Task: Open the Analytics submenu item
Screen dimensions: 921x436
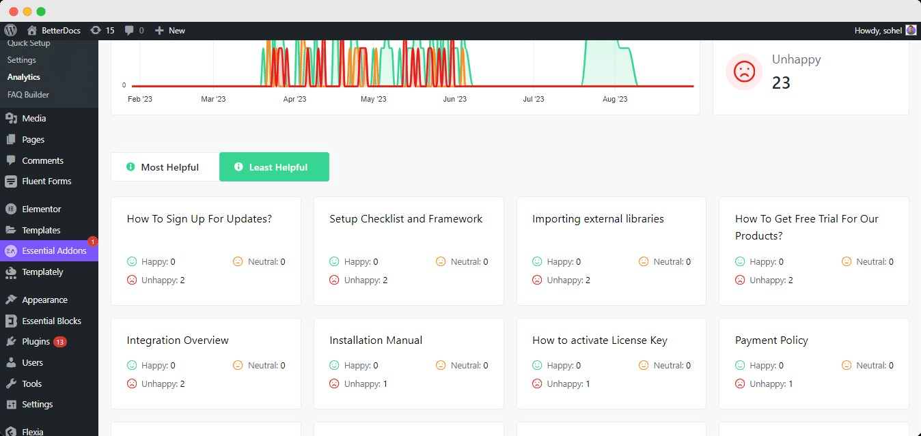Action: (x=24, y=77)
